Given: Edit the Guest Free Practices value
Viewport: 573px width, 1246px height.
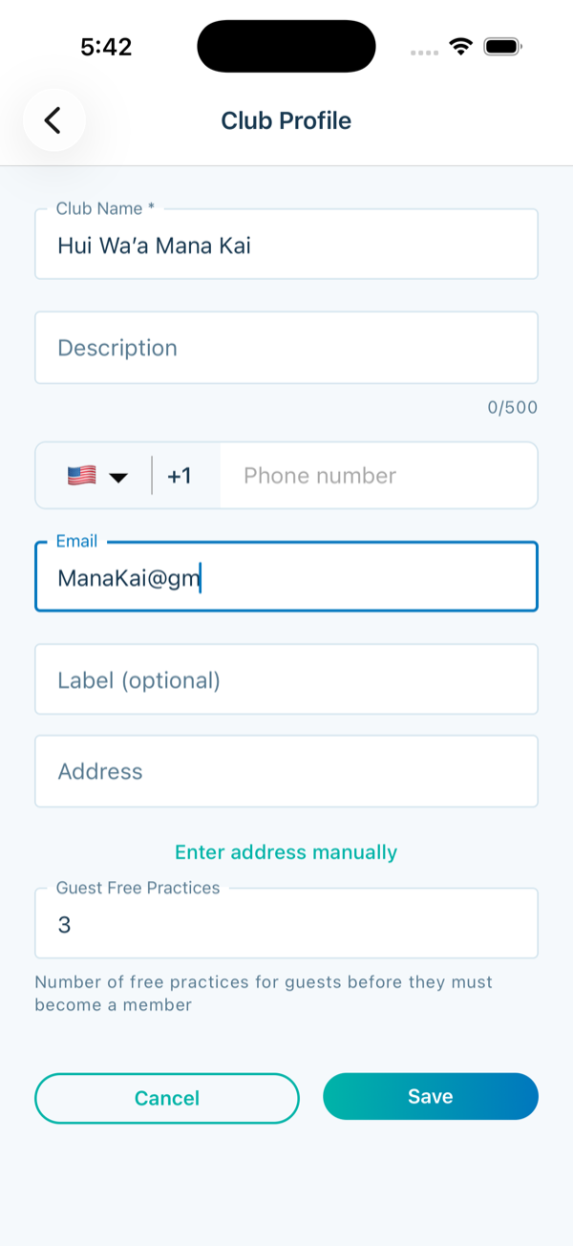Looking at the screenshot, I should 286,924.
